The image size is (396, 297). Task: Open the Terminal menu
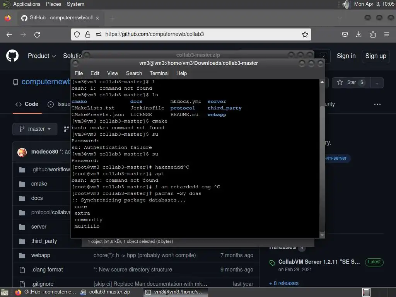[159, 73]
